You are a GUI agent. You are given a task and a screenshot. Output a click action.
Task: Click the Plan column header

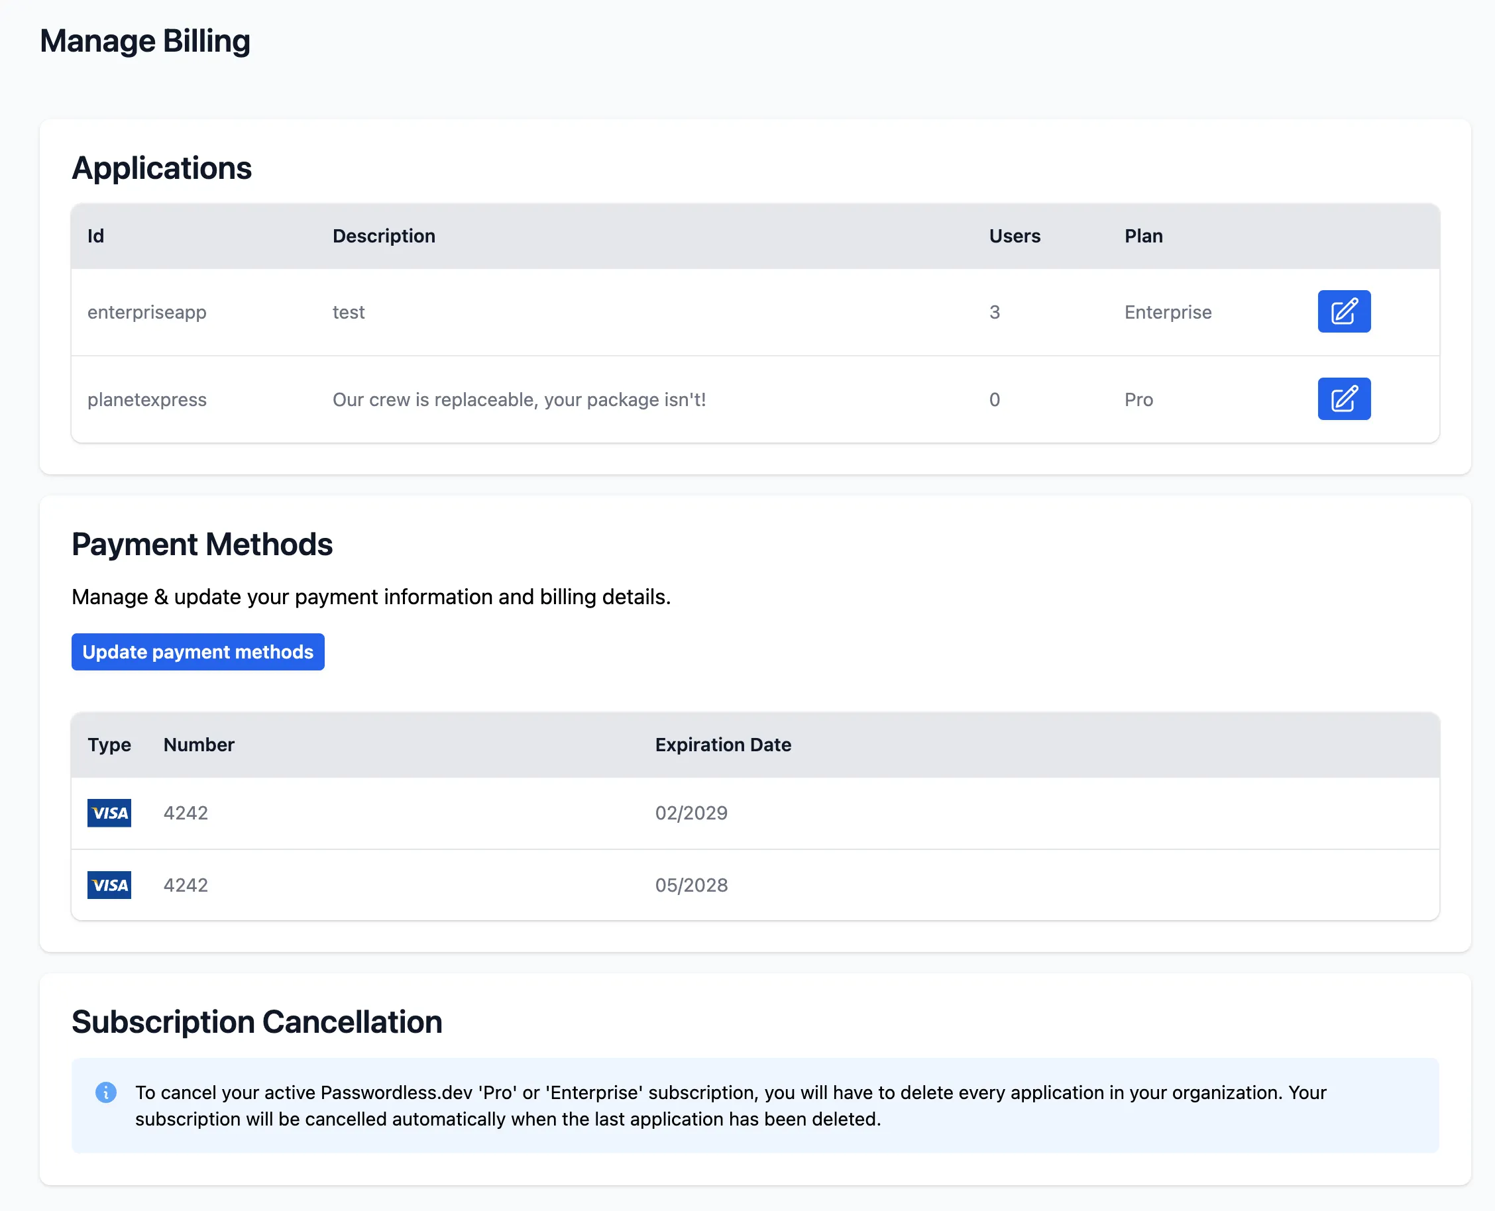click(1142, 236)
